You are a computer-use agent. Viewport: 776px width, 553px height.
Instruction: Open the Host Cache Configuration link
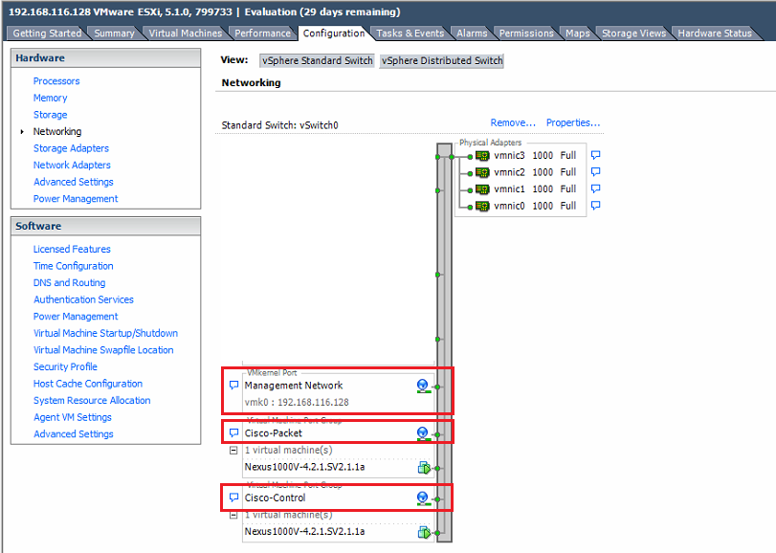pos(88,384)
